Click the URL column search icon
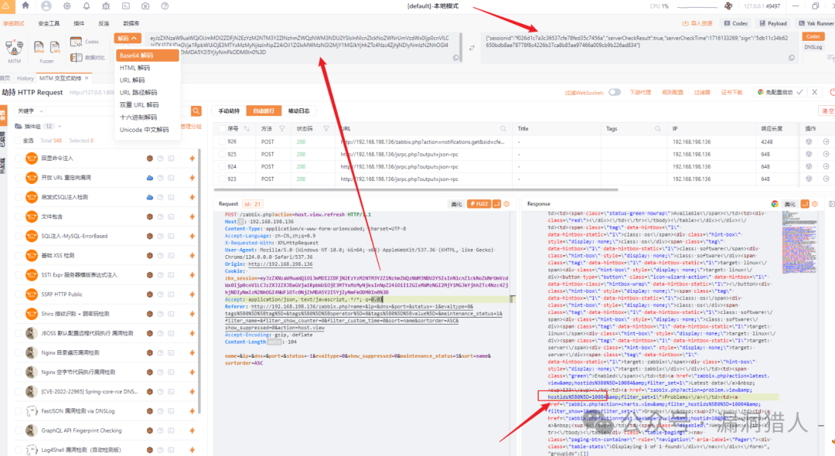 click(x=503, y=129)
